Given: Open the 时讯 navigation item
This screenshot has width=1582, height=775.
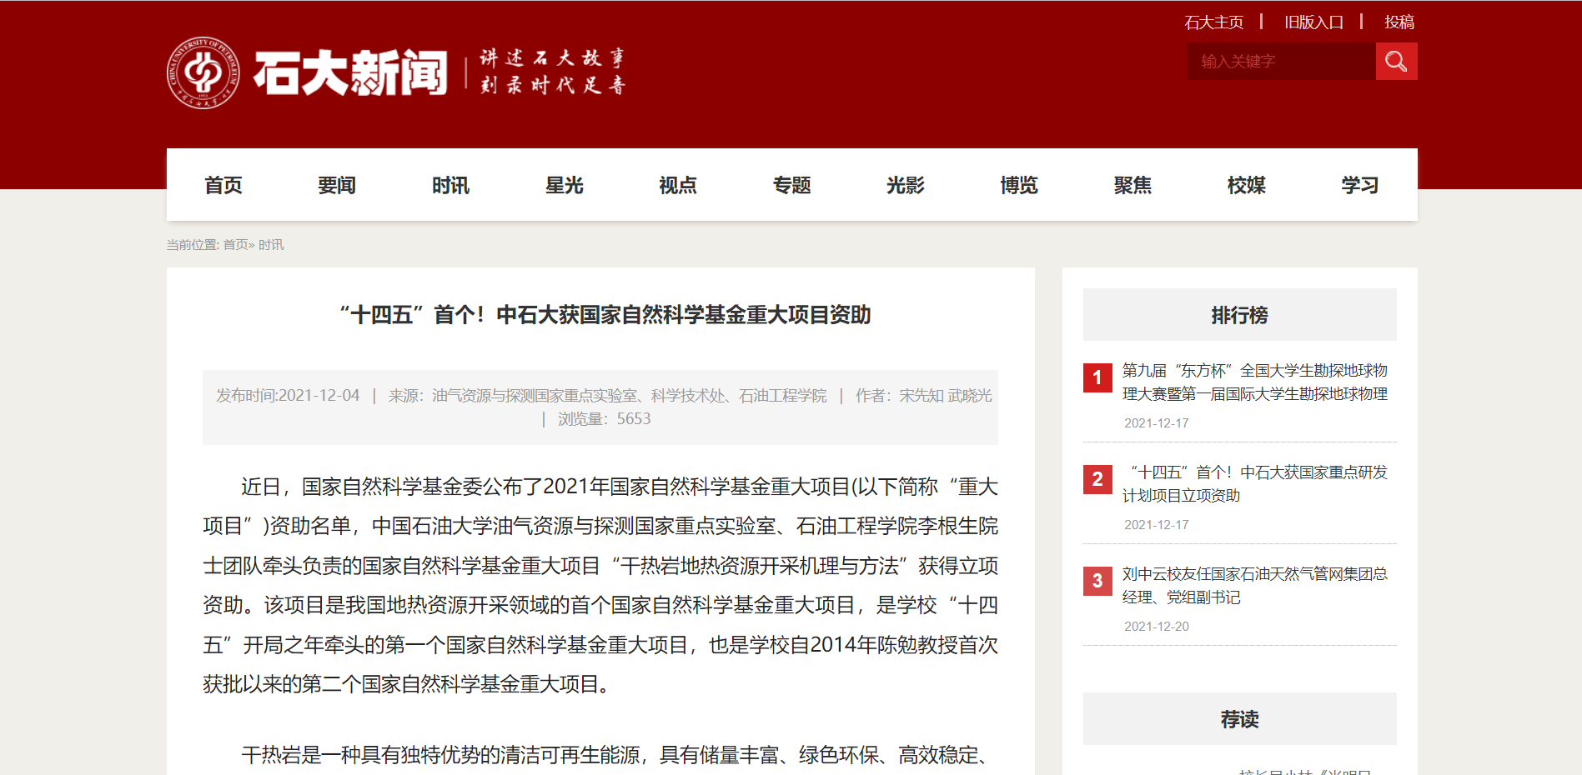Looking at the screenshot, I should pyautogui.click(x=450, y=185).
